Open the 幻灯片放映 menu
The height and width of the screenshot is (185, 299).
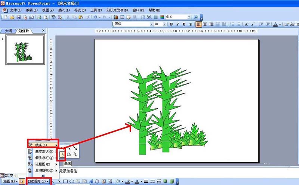117,10
